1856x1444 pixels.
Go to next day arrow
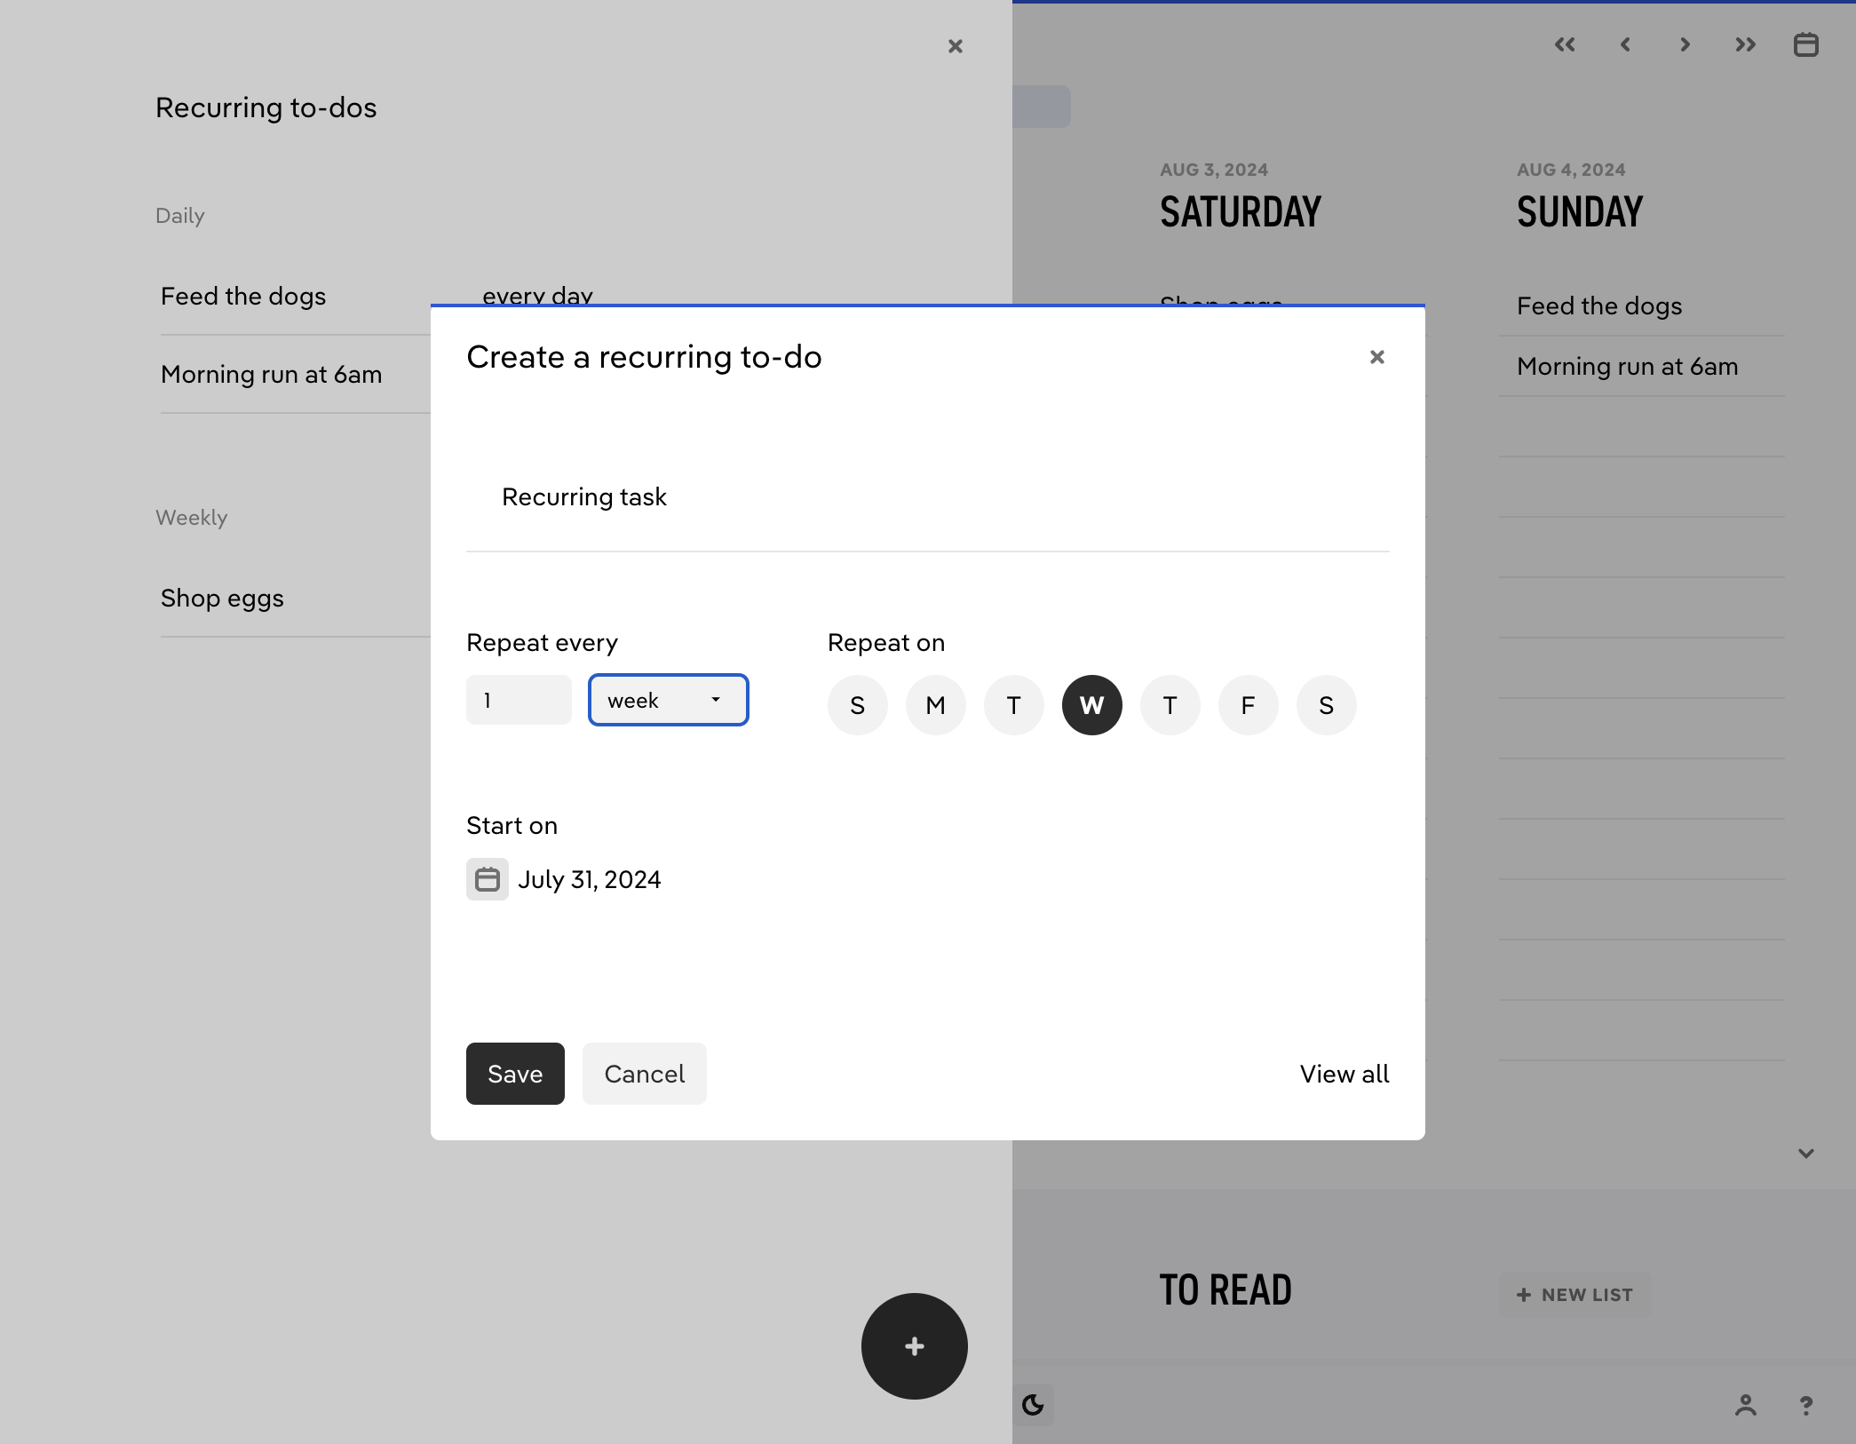pyautogui.click(x=1685, y=44)
